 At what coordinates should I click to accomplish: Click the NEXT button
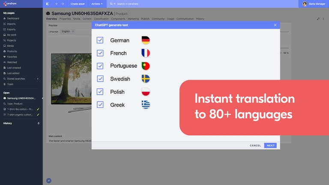pyautogui.click(x=270, y=145)
